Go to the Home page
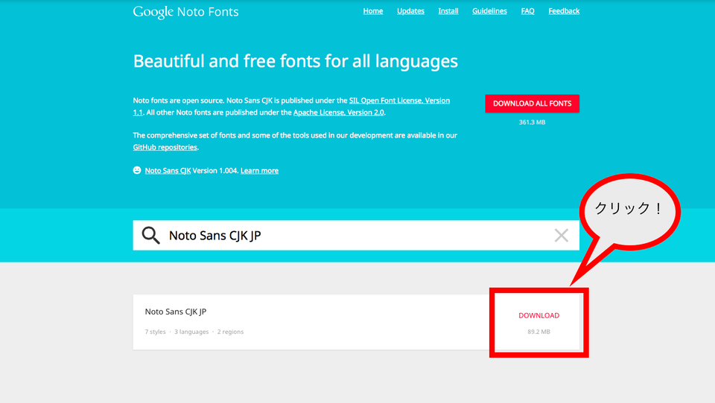The height and width of the screenshot is (403, 715). pyautogui.click(x=372, y=11)
